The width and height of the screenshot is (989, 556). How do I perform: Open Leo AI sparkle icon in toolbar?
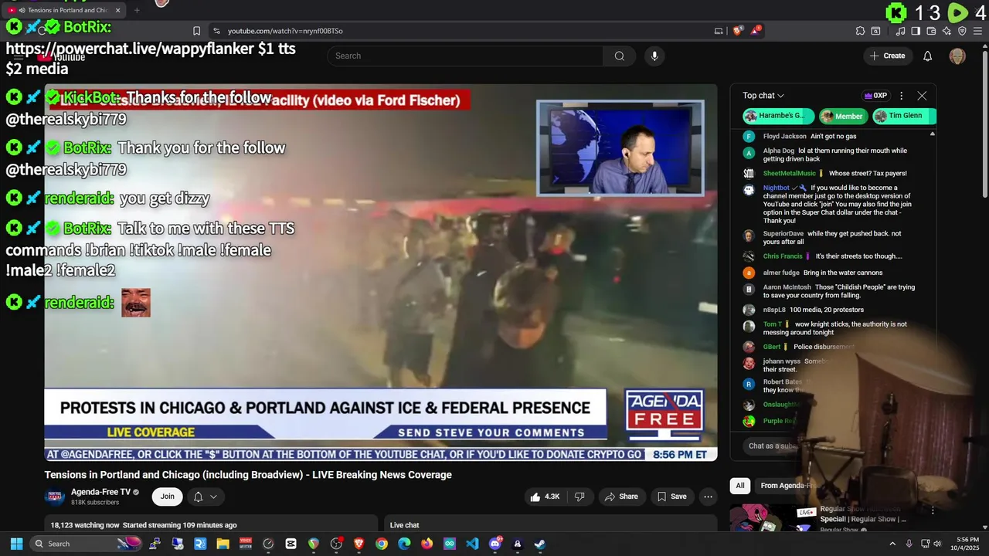947,31
